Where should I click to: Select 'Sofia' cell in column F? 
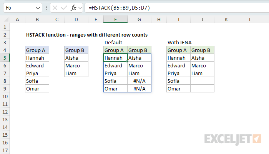click(115, 81)
